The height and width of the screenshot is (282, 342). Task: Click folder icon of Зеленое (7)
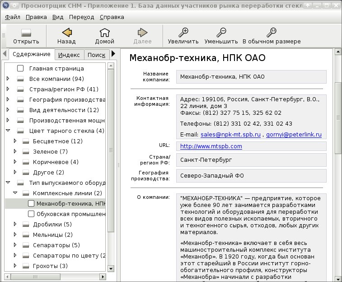click(25, 151)
